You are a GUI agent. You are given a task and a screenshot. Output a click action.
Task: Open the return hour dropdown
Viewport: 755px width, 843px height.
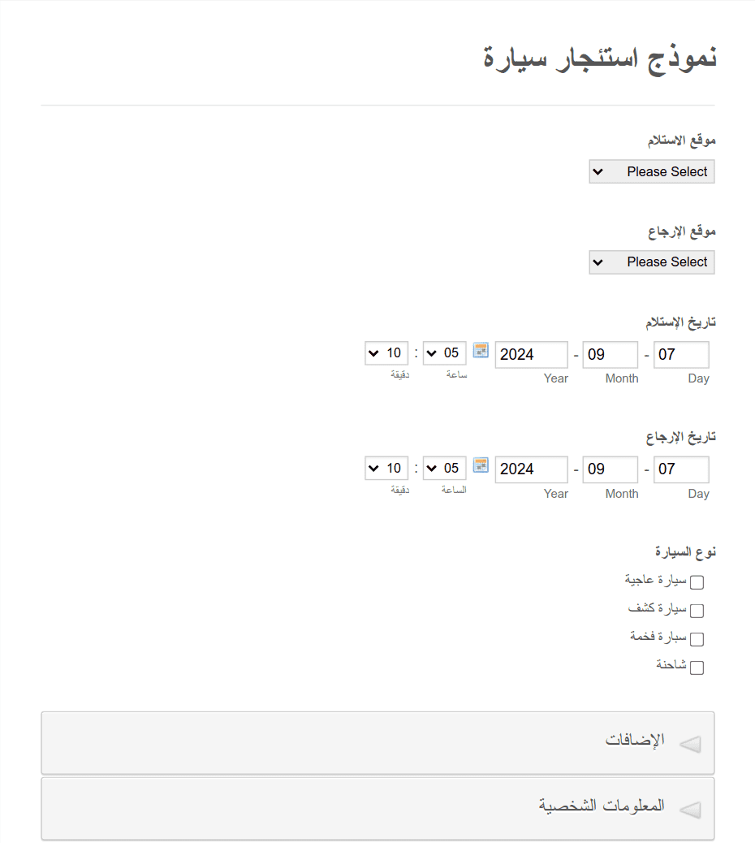(444, 469)
